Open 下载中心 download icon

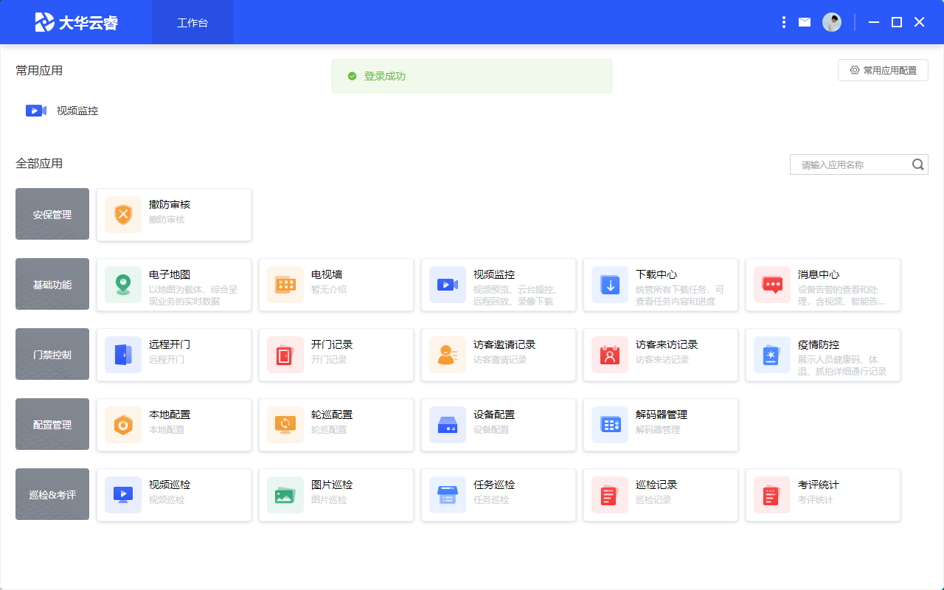click(610, 285)
